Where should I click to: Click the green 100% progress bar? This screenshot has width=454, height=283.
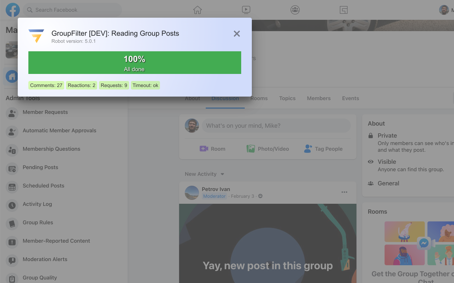(x=134, y=63)
